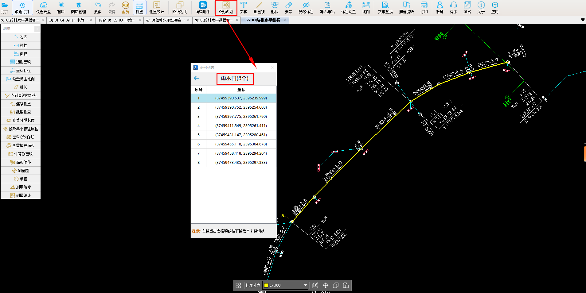This screenshot has height=293, width=586.
Task: Open the 快看云盘 cloud drive
Action: click(43, 8)
